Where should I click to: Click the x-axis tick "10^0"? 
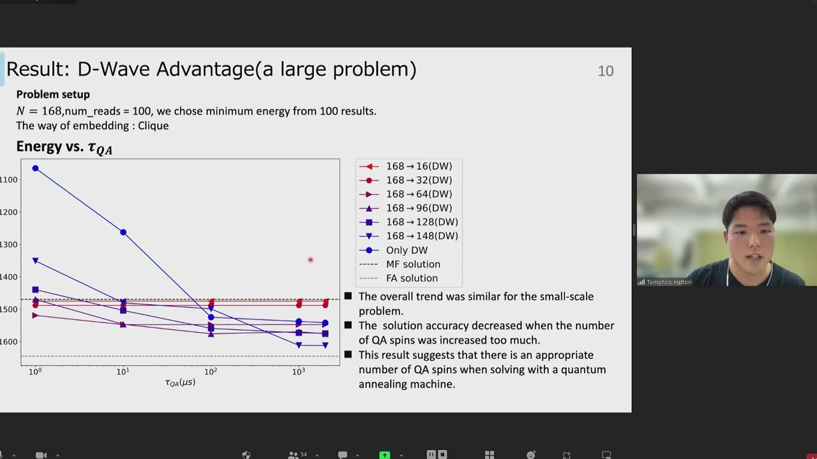(35, 371)
